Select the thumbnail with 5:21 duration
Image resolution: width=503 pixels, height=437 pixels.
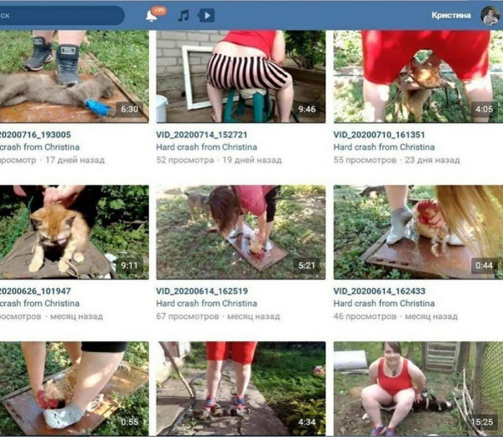click(241, 232)
